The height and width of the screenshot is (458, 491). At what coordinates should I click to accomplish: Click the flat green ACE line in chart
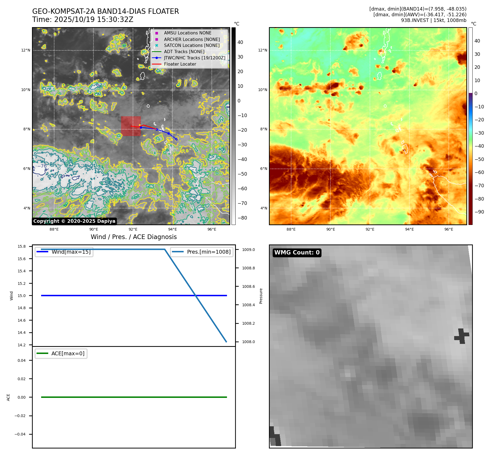134,397
